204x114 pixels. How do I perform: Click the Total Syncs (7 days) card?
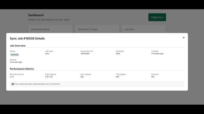[97, 29]
